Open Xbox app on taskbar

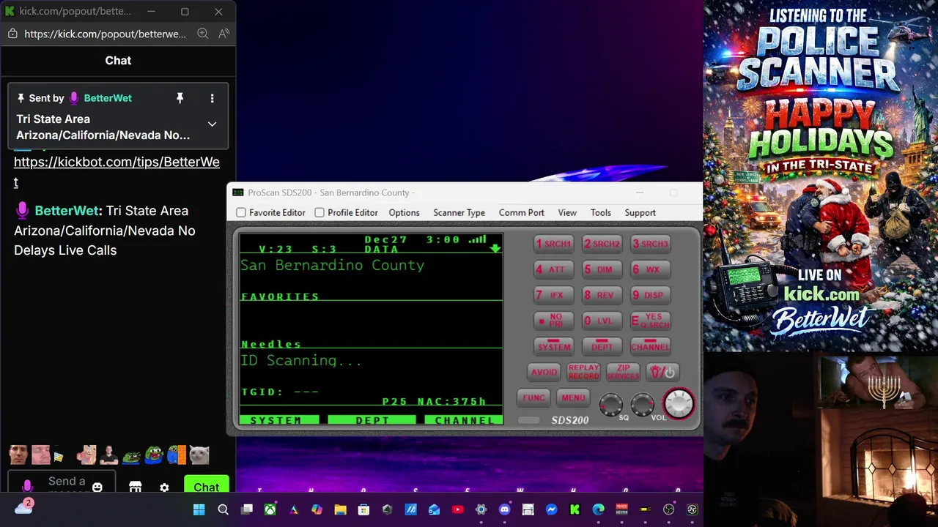click(270, 509)
